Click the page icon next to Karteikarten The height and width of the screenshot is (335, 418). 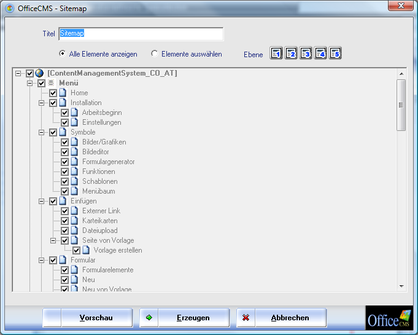click(74, 221)
